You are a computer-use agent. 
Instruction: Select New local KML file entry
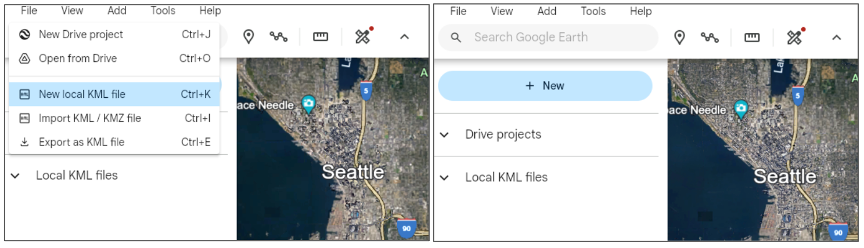114,94
